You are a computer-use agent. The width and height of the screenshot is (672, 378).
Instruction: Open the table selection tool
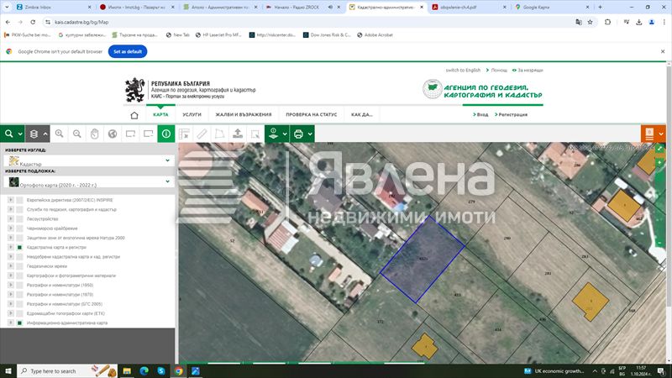(184, 134)
